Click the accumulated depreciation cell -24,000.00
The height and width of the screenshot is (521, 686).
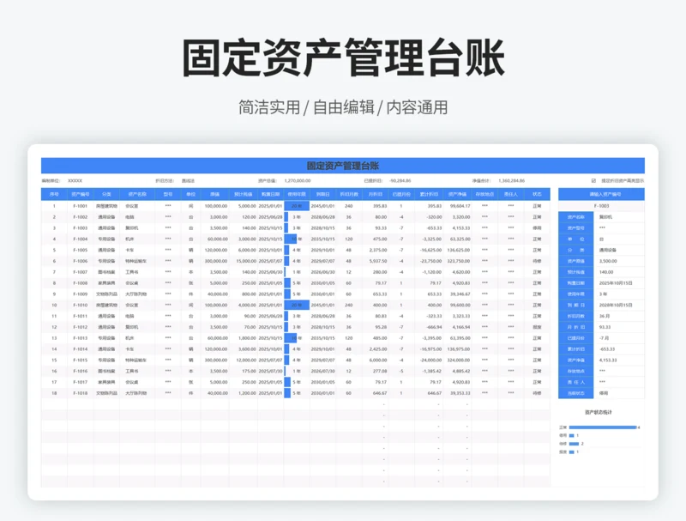430,360
